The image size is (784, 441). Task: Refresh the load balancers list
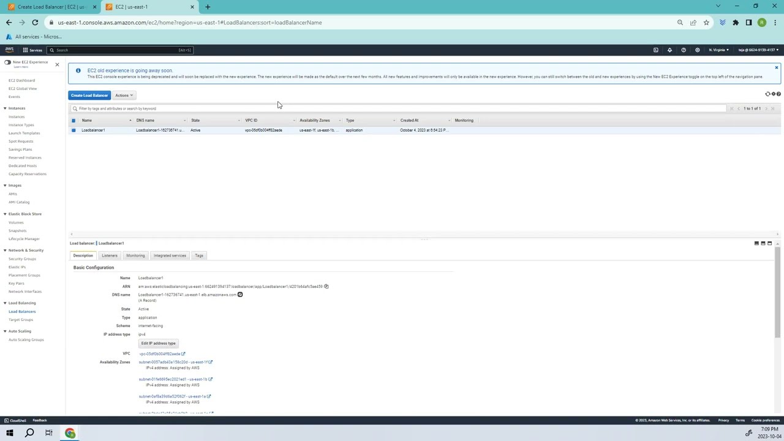point(767,94)
